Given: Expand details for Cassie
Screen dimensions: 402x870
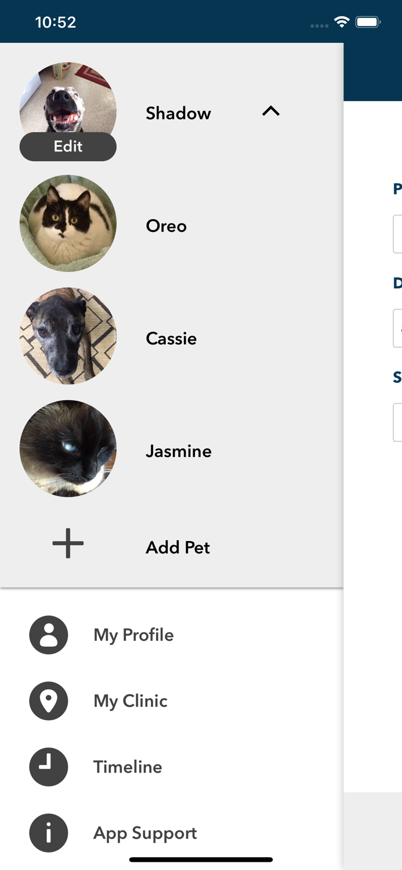Looking at the screenshot, I should [171, 339].
